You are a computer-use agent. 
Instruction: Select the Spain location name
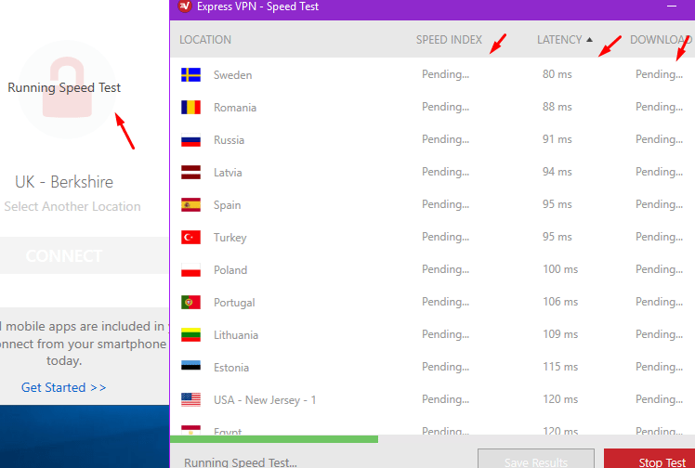pyautogui.click(x=228, y=205)
